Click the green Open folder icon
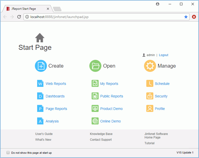 (x=95, y=66)
